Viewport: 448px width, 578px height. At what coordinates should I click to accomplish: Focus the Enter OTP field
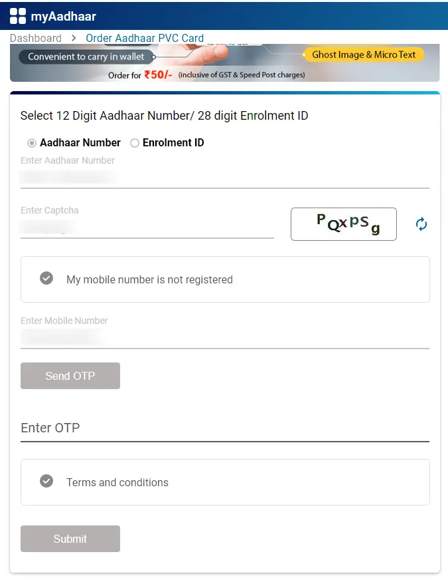[225, 428]
